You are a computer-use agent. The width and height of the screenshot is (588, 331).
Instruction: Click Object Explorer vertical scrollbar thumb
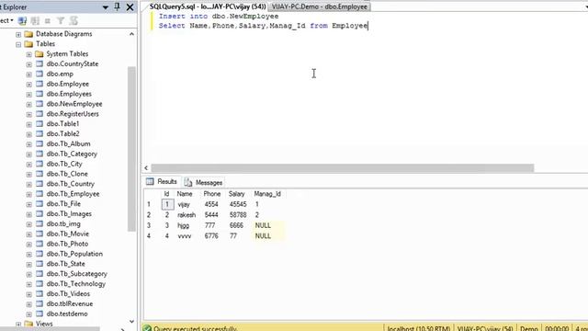(x=131, y=149)
